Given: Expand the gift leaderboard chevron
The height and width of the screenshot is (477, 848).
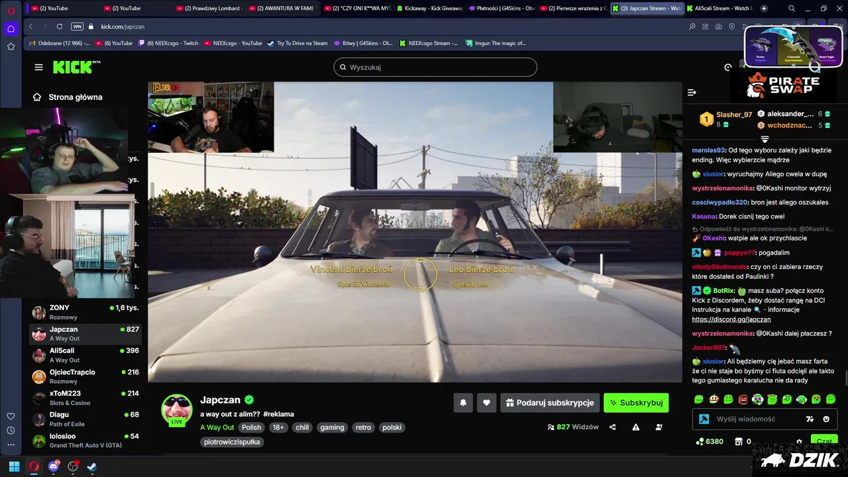Looking at the screenshot, I should (765, 139).
